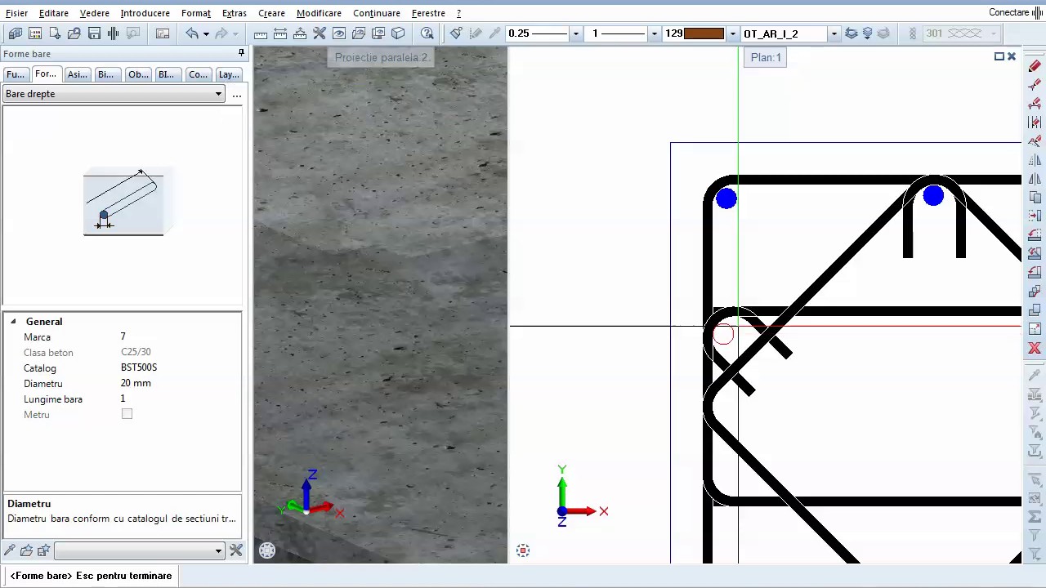
Task: Collapse the General section
Action: pos(13,322)
